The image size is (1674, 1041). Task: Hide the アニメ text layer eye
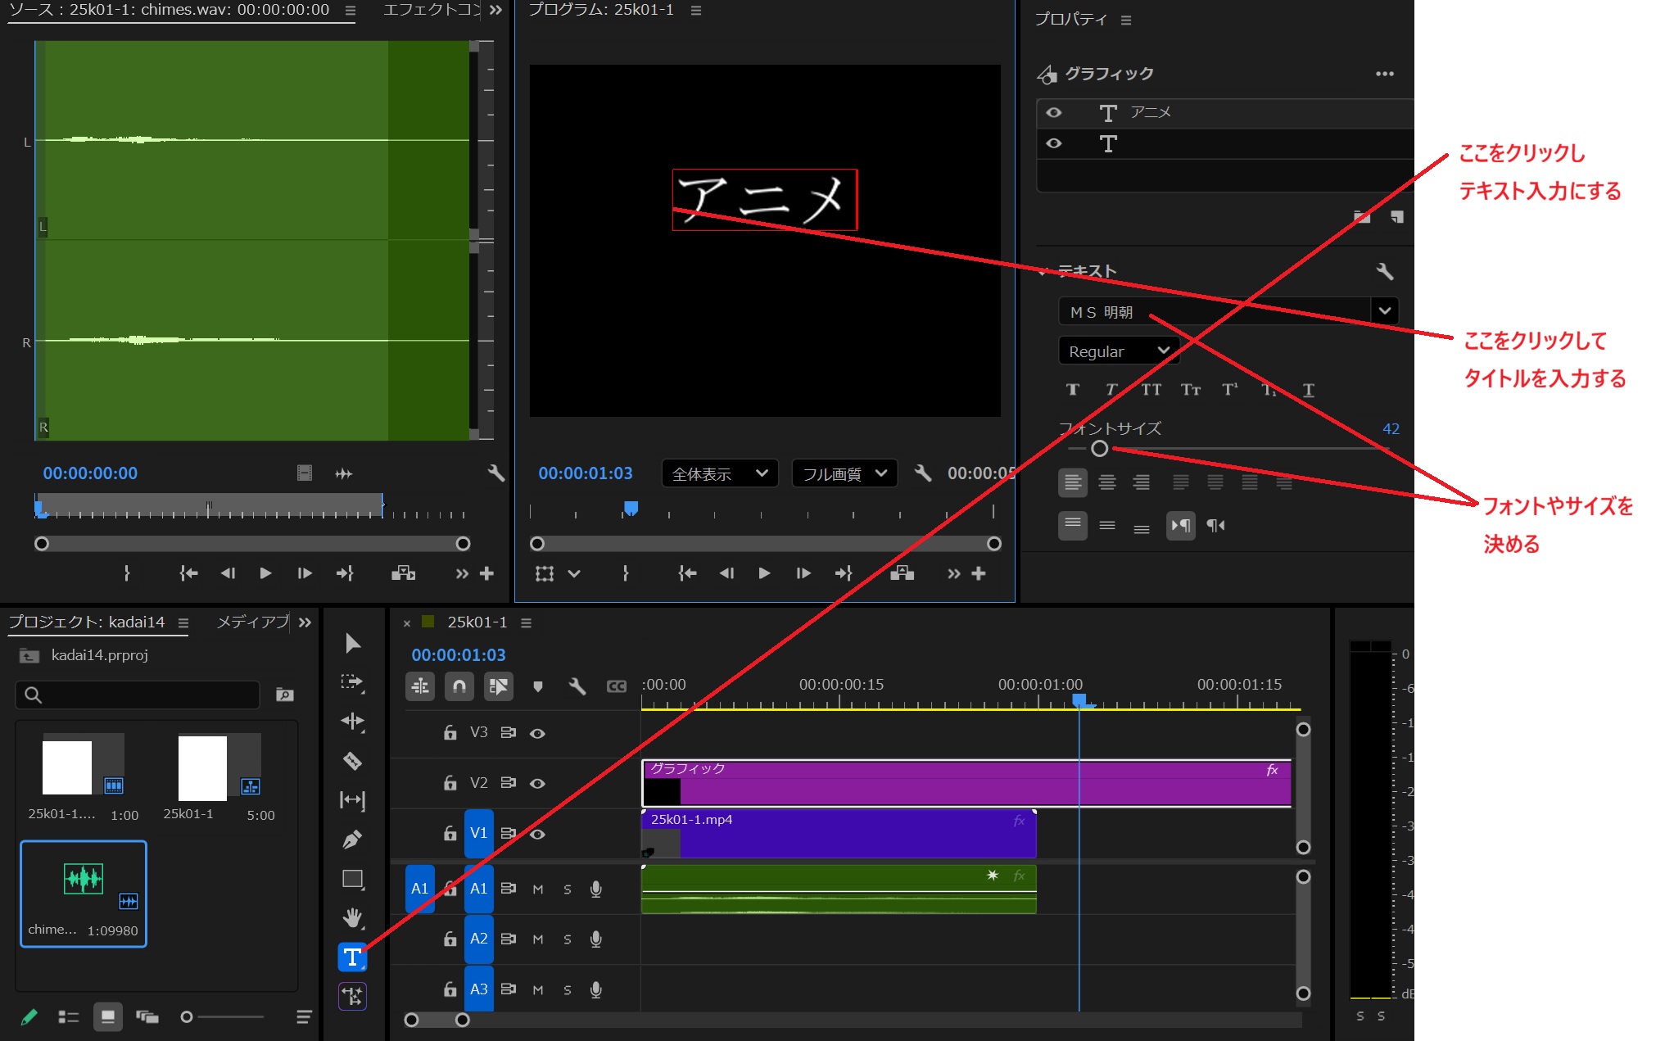[1054, 112]
